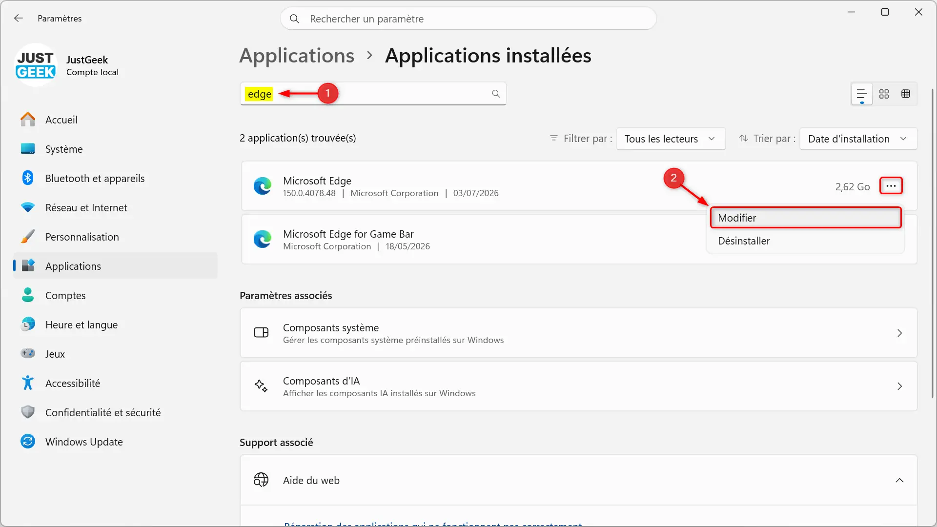Click the Microsoft Edge app name
This screenshot has width=937, height=527.
point(317,181)
